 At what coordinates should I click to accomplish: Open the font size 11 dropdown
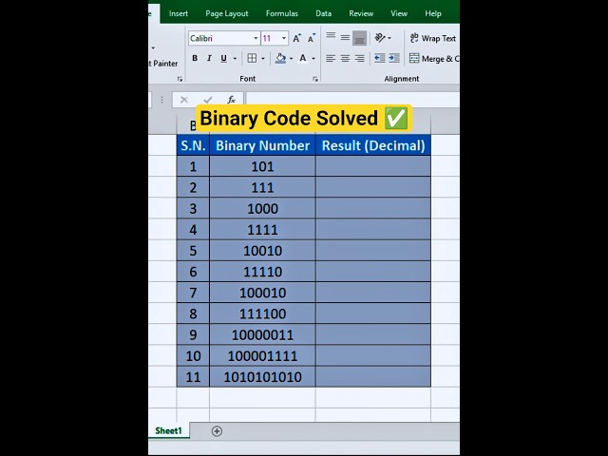[x=284, y=38]
